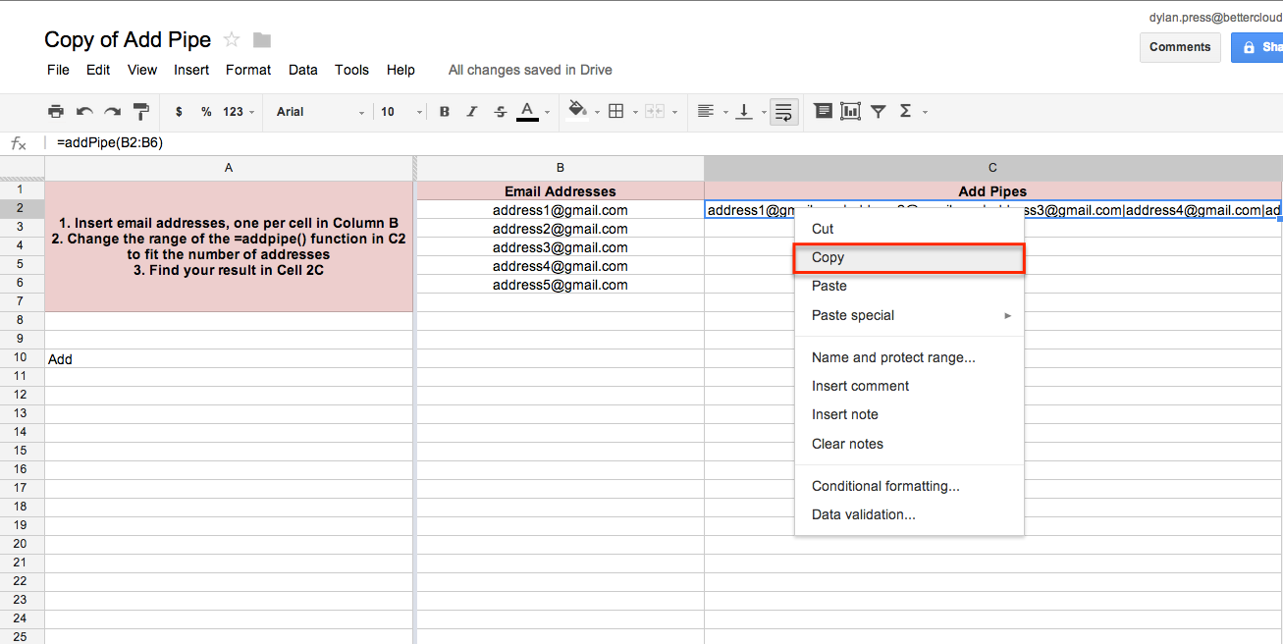Click the pink instructions cell in column A
The image size is (1283, 644).
coord(229,246)
